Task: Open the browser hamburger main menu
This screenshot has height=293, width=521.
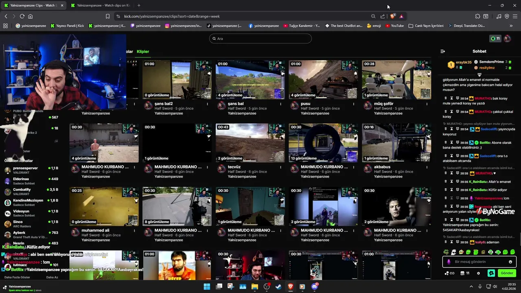Action: [515, 16]
